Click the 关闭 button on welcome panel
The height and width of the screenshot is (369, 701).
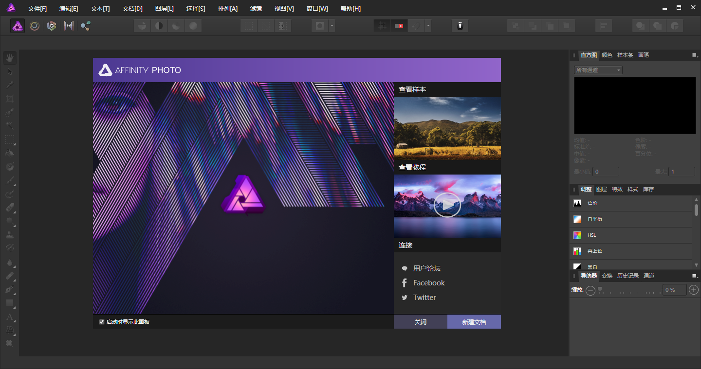pos(421,322)
